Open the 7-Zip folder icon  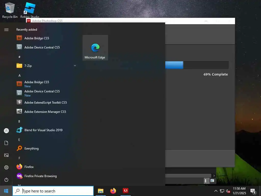click(x=19, y=66)
